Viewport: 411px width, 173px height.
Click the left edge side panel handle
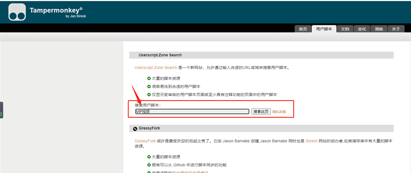tap(1, 110)
